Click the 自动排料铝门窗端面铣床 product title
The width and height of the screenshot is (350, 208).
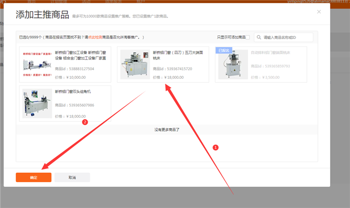[270, 52]
